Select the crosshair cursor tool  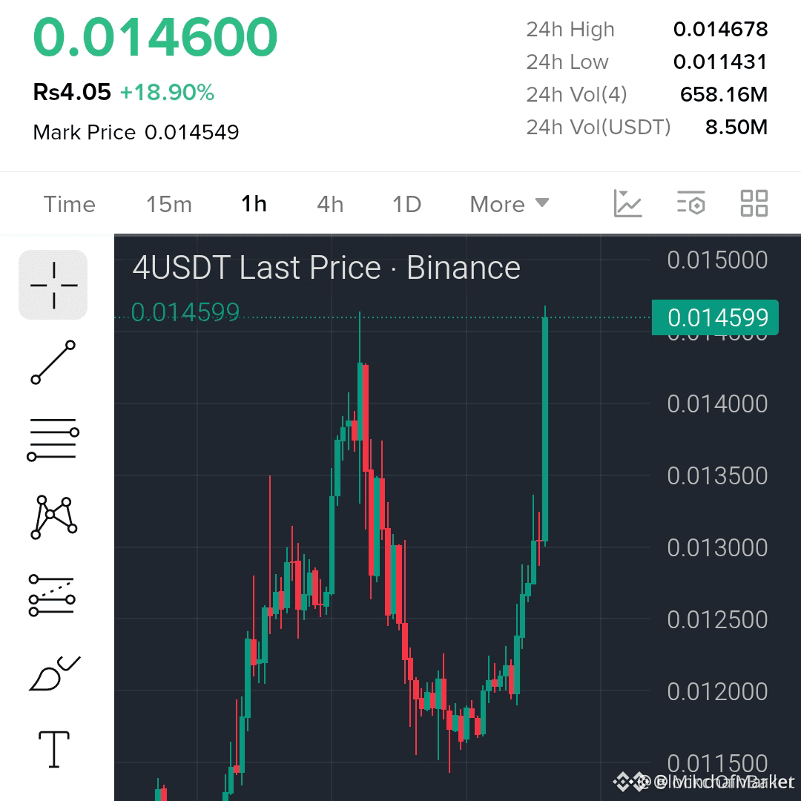pos(53,285)
